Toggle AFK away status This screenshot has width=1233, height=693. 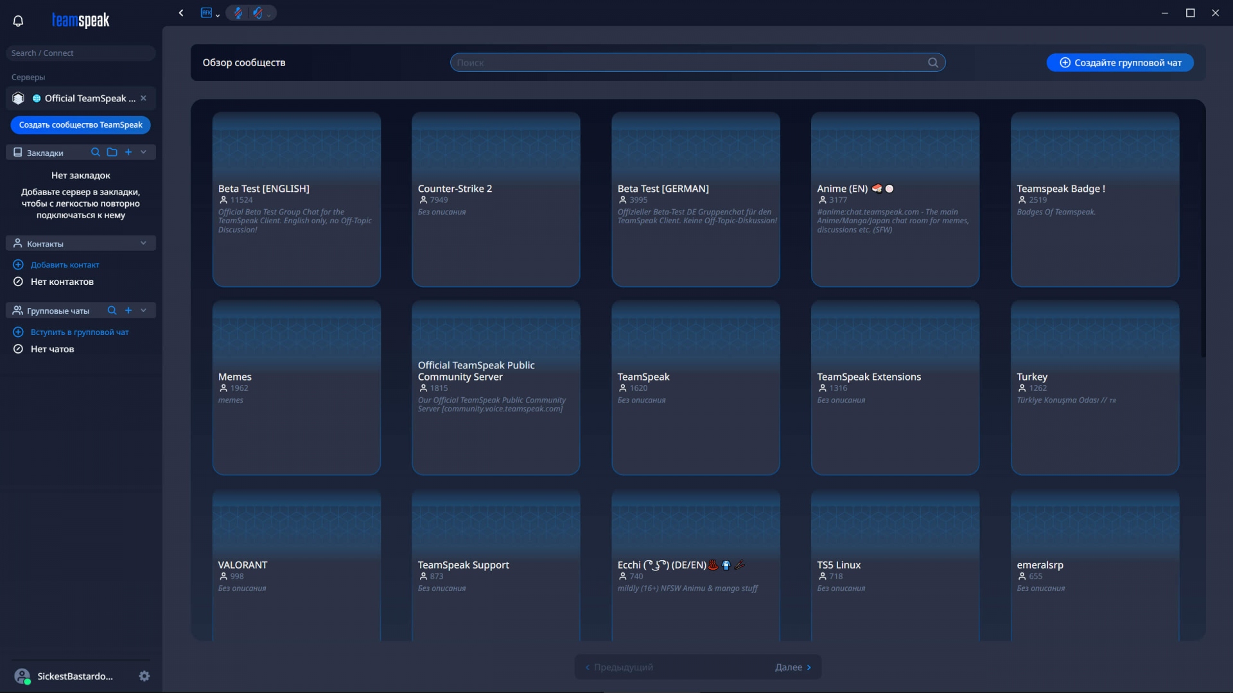click(206, 13)
